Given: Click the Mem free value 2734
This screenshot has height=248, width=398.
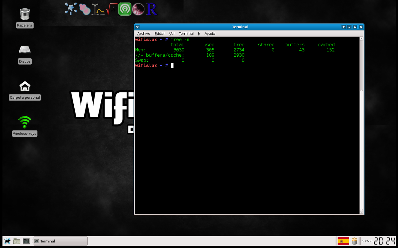Looking at the screenshot, I should click(x=239, y=50).
